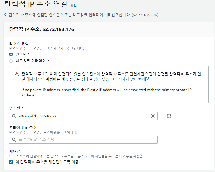Click the 프라이빗 IP 주소 field label

(23, 128)
